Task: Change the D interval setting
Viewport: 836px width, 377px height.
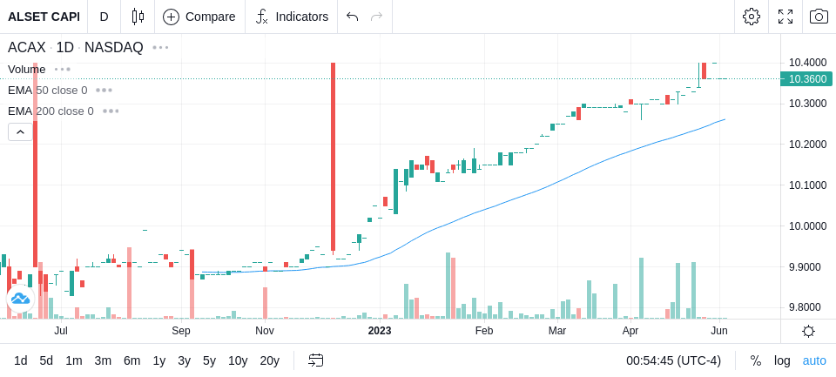Action: (104, 17)
